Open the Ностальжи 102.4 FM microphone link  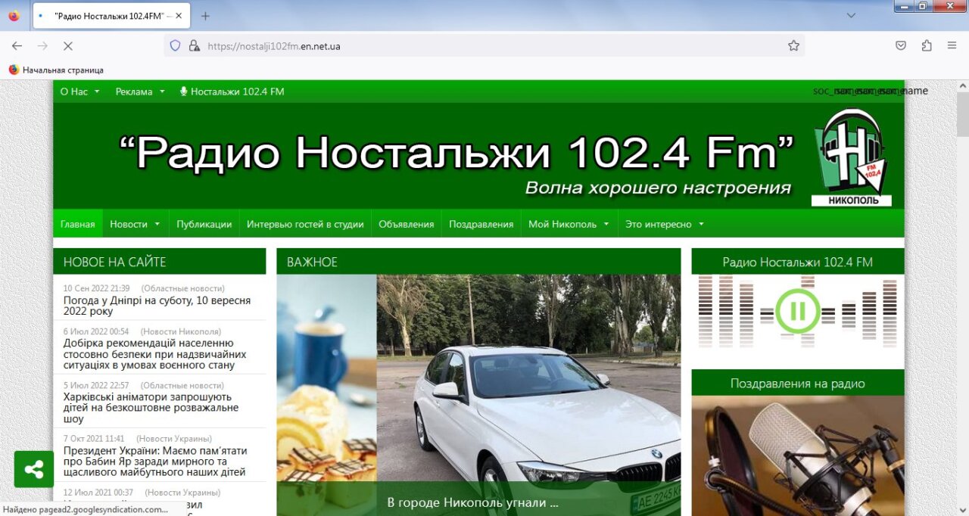(232, 92)
